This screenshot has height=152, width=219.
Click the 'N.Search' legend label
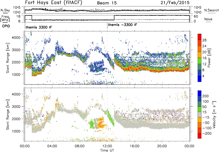[211, 10]
